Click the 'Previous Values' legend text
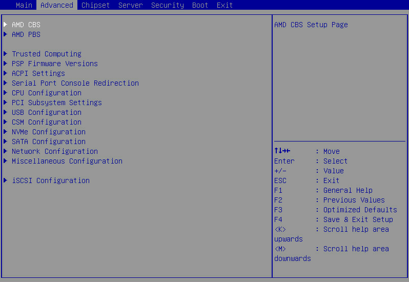The height and width of the screenshot is (282, 409). (354, 200)
